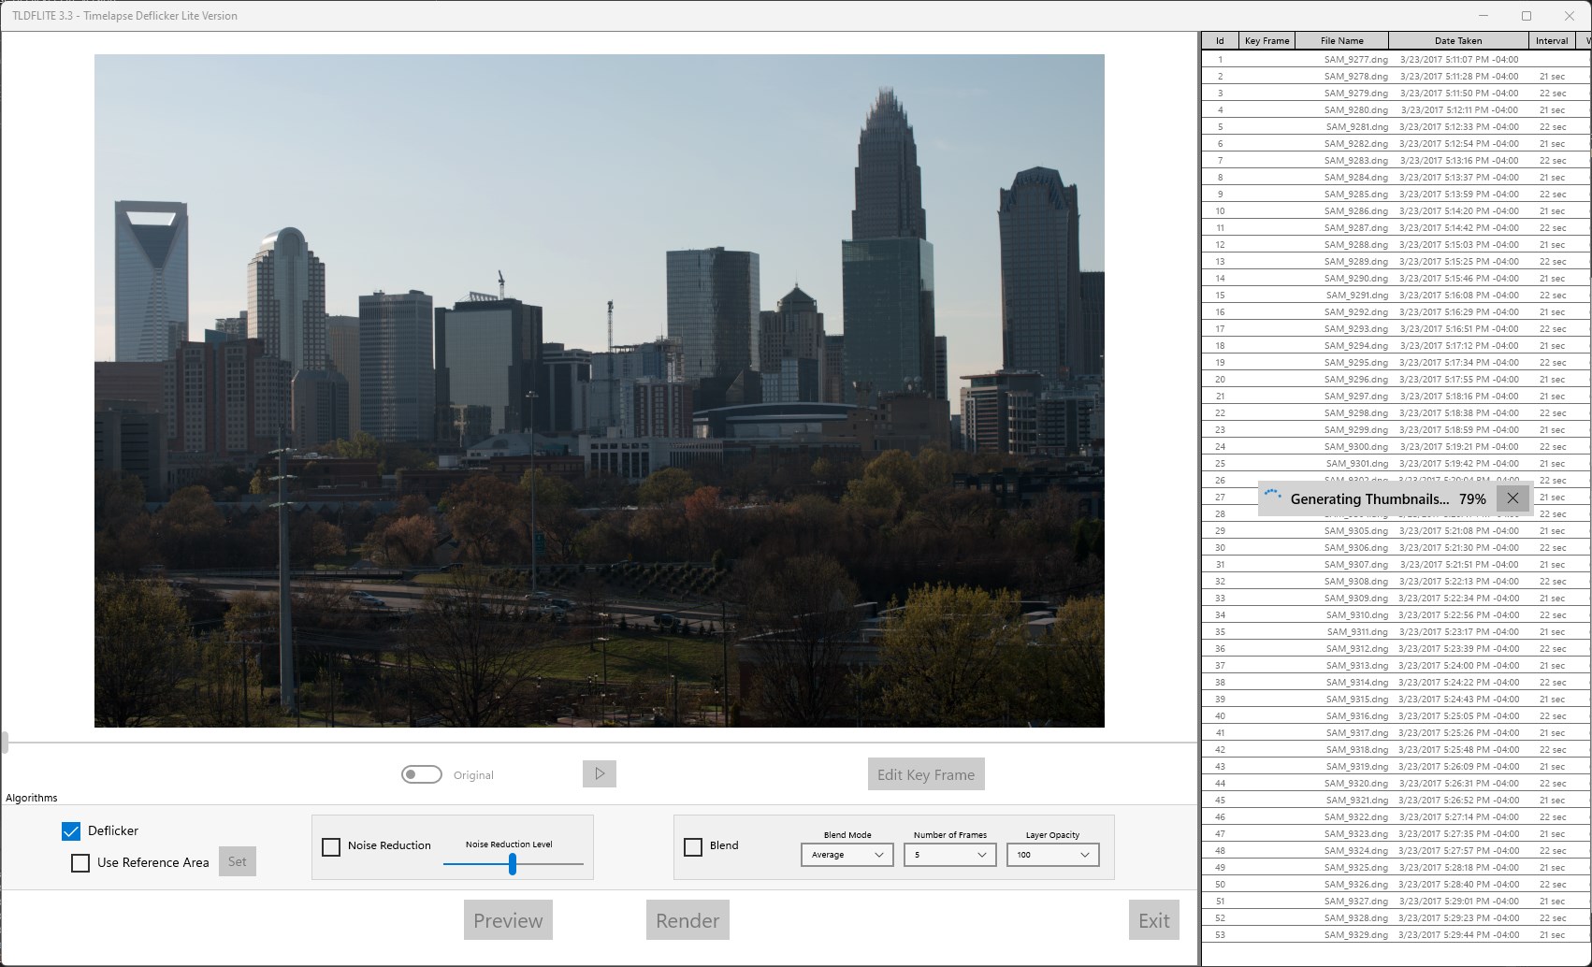1592x967 pixels.
Task: Click the Edit Key Frame button
Action: click(926, 774)
